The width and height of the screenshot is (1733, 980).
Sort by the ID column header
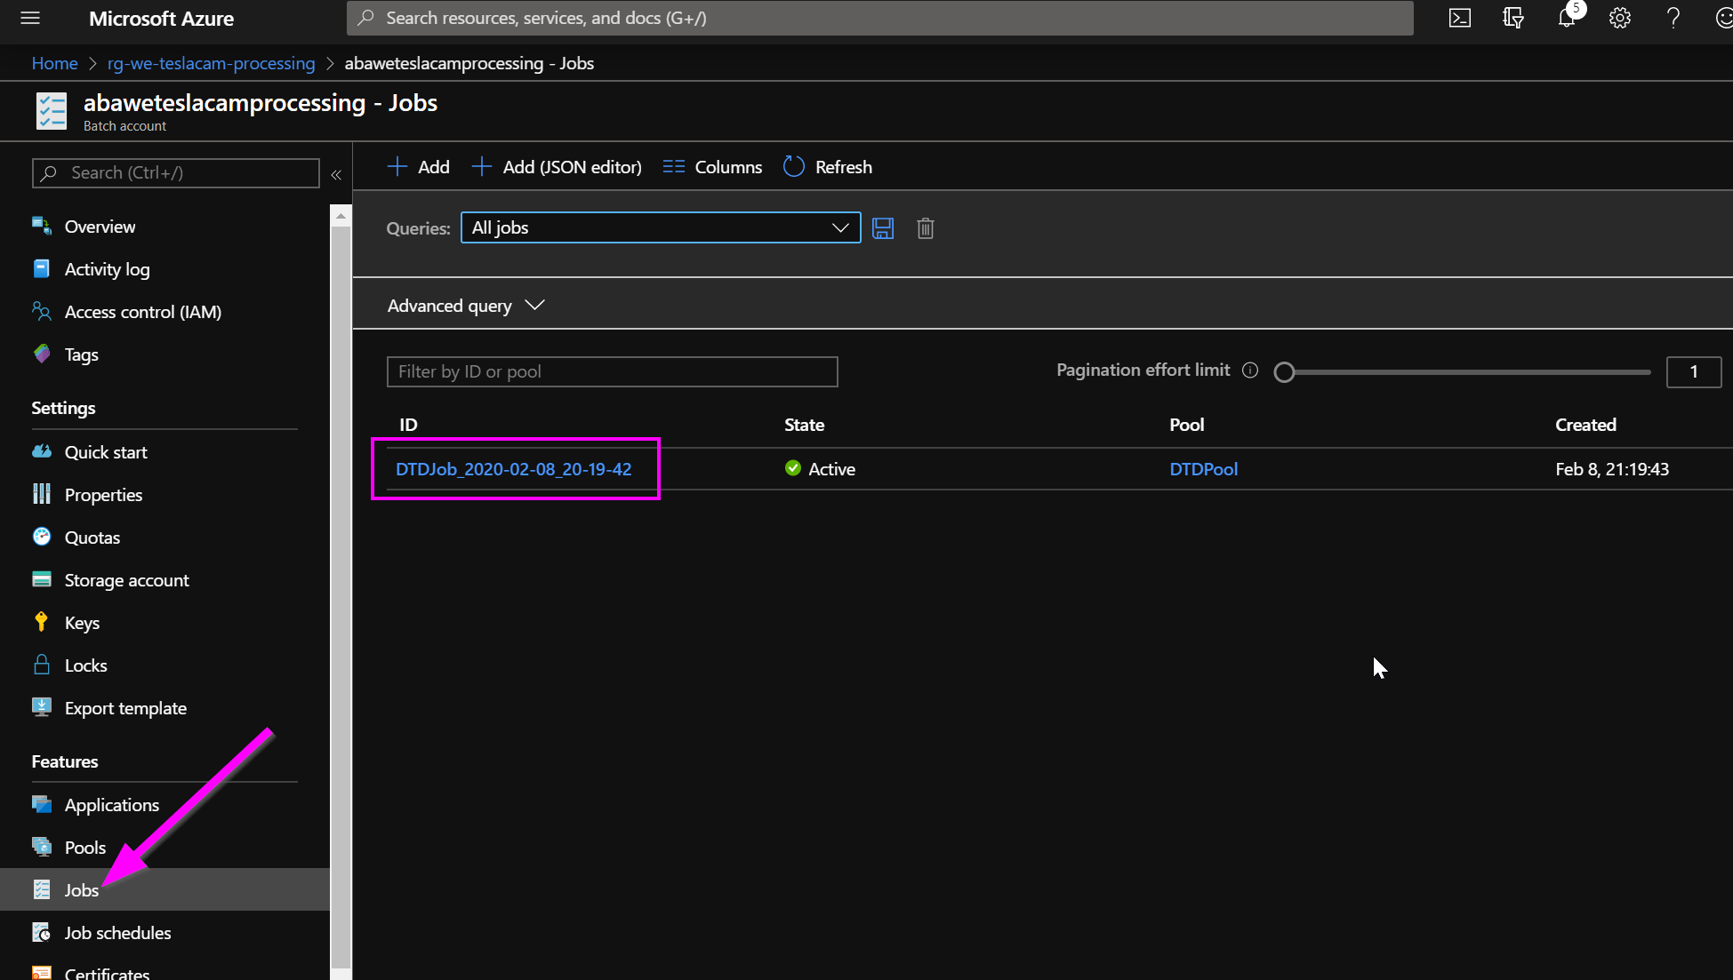click(x=408, y=425)
